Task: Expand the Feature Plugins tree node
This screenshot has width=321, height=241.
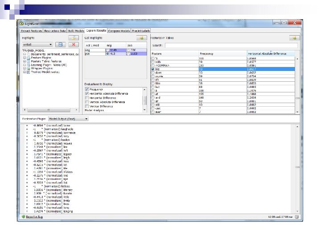Action: (x=25, y=58)
